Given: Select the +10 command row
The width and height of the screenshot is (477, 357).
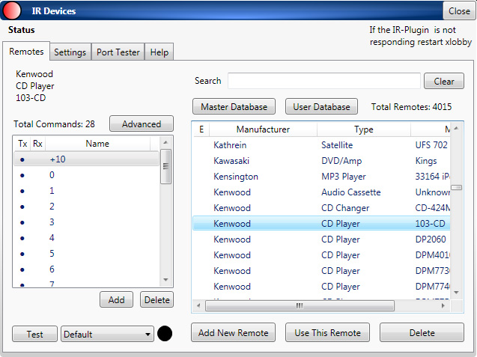Looking at the screenshot, I should pos(86,159).
